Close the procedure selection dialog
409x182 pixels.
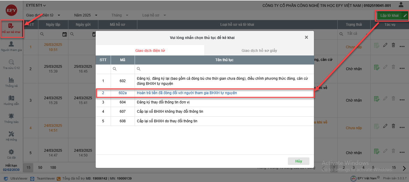coord(306,37)
